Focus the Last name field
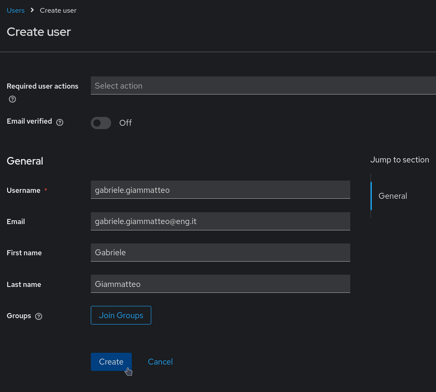The height and width of the screenshot is (392, 436). click(x=220, y=284)
